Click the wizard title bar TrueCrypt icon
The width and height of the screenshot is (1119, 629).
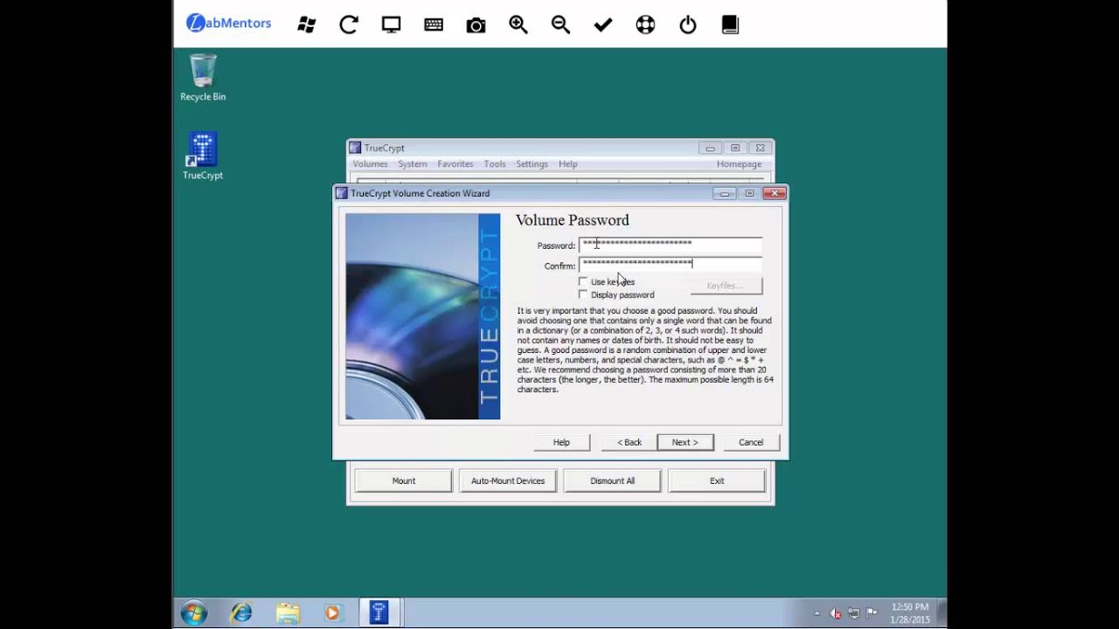[x=342, y=193]
